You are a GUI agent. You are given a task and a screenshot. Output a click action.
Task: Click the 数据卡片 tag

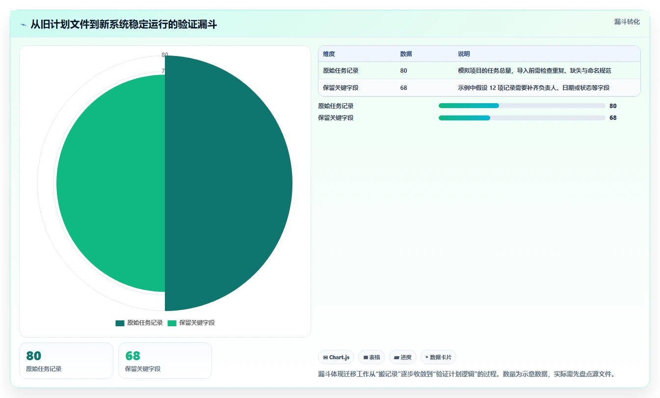tap(438, 357)
